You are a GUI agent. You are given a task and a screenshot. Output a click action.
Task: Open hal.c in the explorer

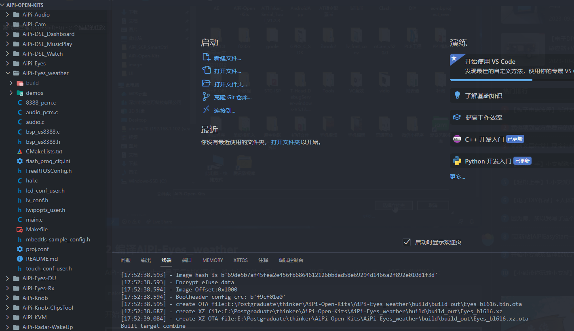coord(32,180)
